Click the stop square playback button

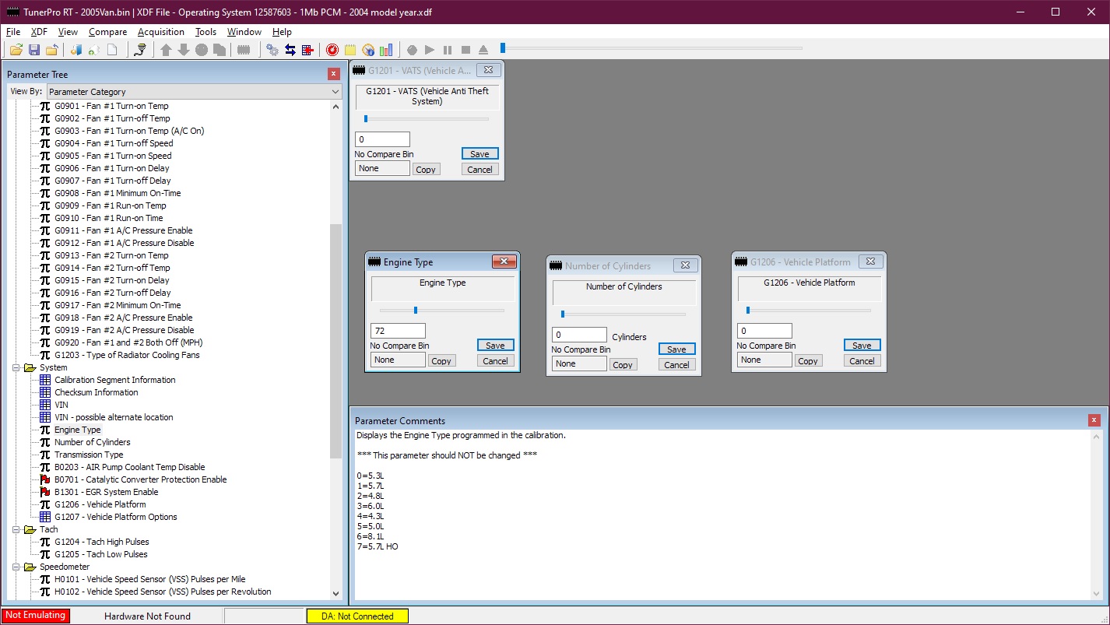pos(465,50)
